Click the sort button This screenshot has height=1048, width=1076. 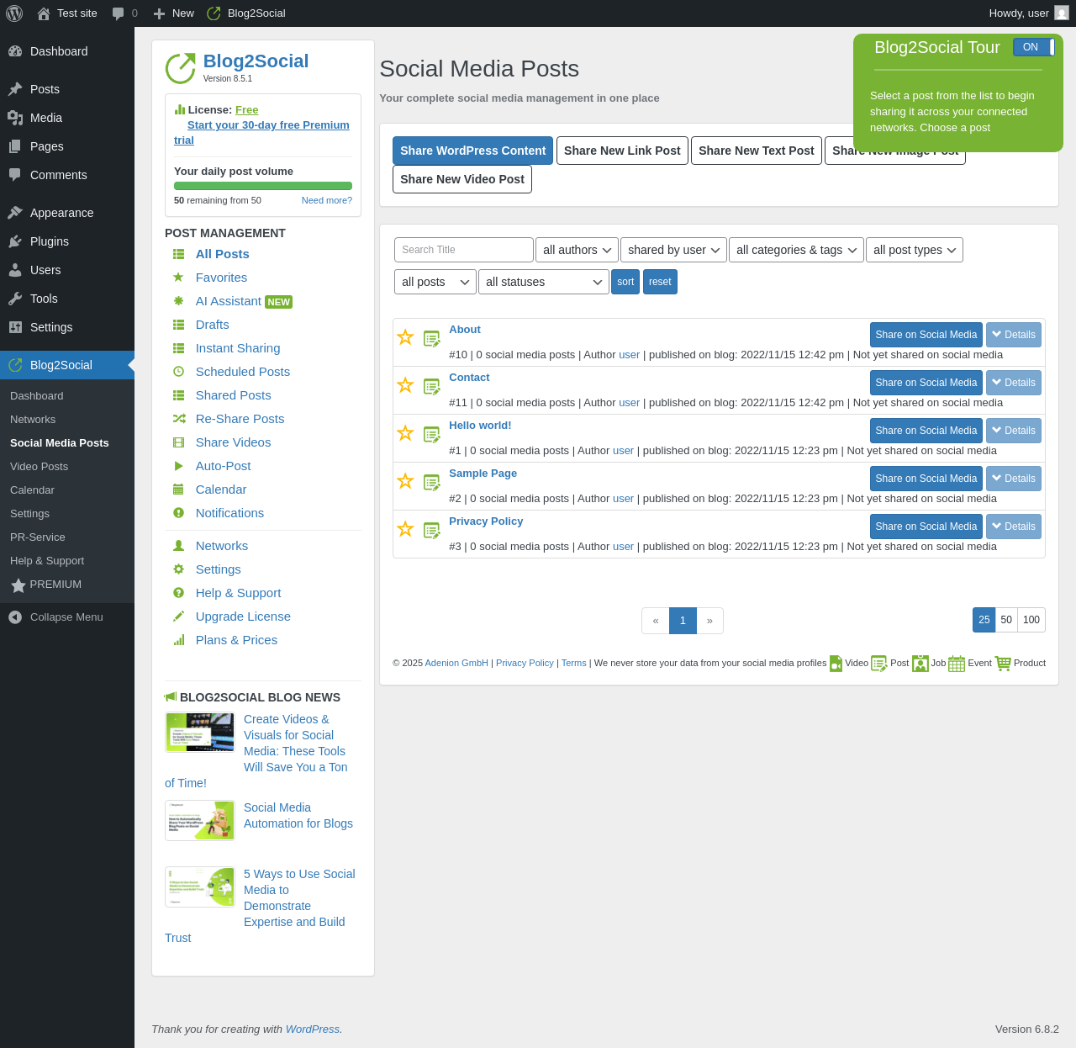coord(625,282)
